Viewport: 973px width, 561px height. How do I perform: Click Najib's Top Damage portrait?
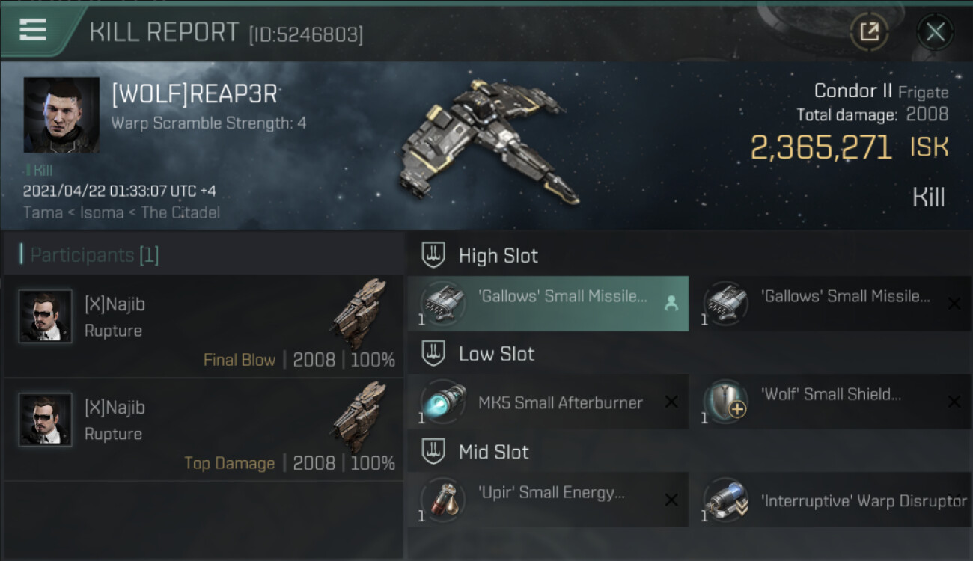pyautogui.click(x=46, y=420)
